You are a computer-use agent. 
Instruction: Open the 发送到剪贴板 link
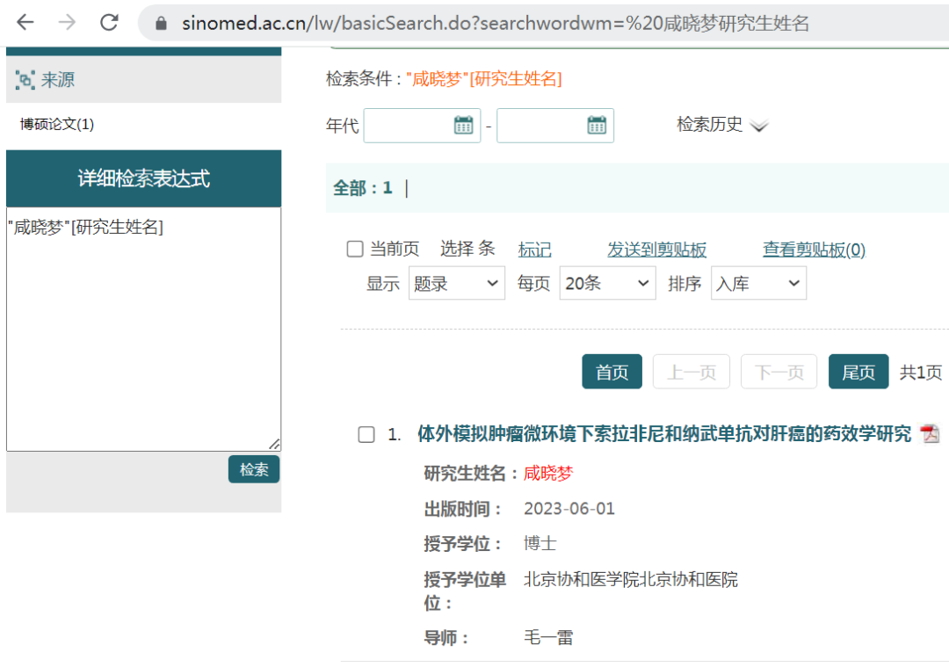pos(656,250)
